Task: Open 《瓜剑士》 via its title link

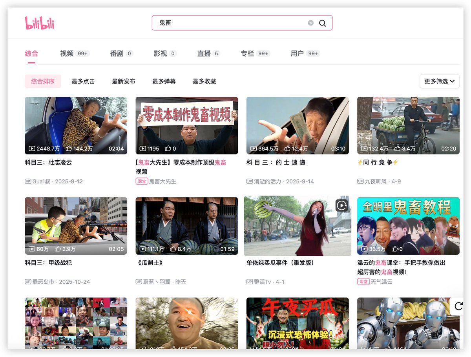Action: click(151, 263)
